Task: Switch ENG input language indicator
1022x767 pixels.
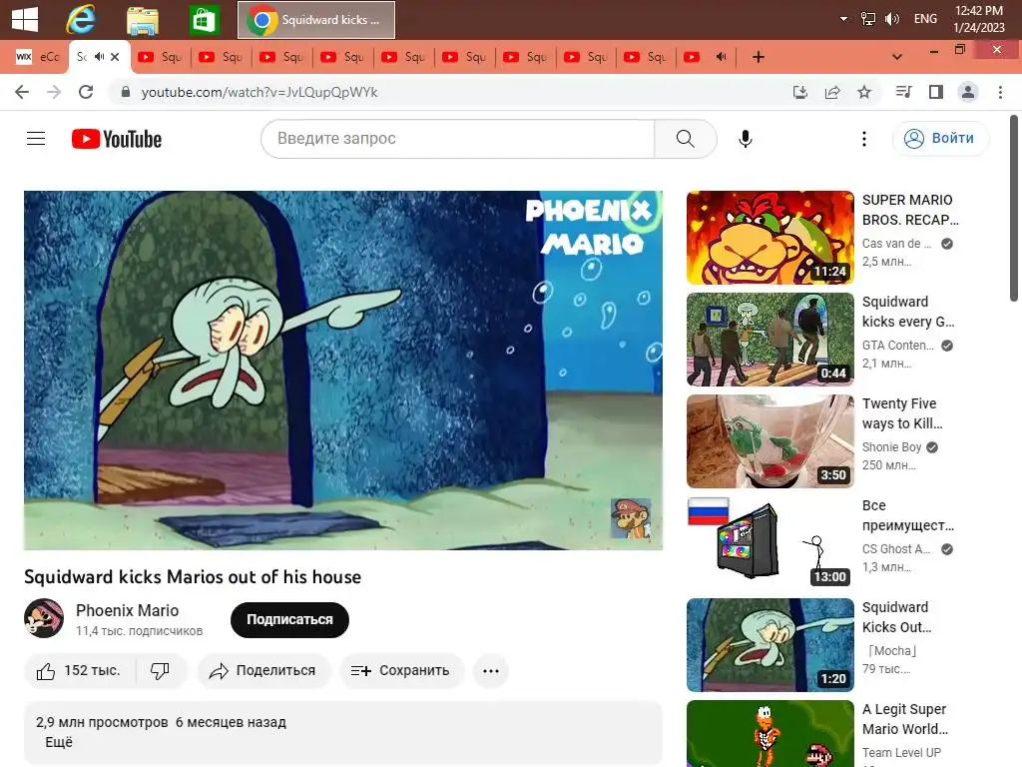Action: (x=925, y=19)
